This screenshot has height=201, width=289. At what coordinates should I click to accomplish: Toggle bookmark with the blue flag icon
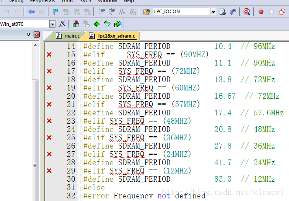click(55, 12)
